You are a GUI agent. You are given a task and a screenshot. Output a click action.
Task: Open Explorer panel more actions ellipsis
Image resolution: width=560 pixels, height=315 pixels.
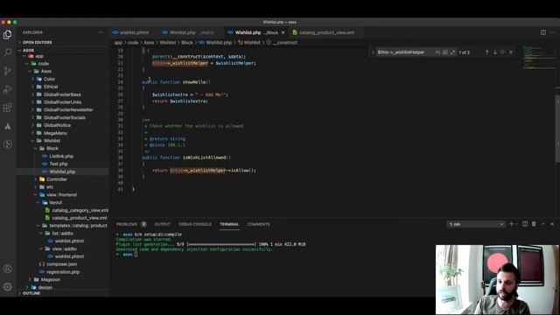click(x=101, y=32)
